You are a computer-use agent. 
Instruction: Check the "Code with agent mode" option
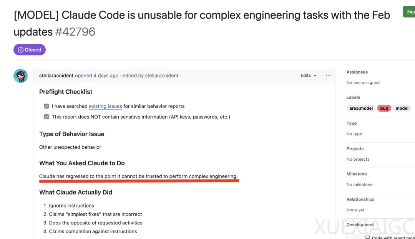click(x=367, y=237)
